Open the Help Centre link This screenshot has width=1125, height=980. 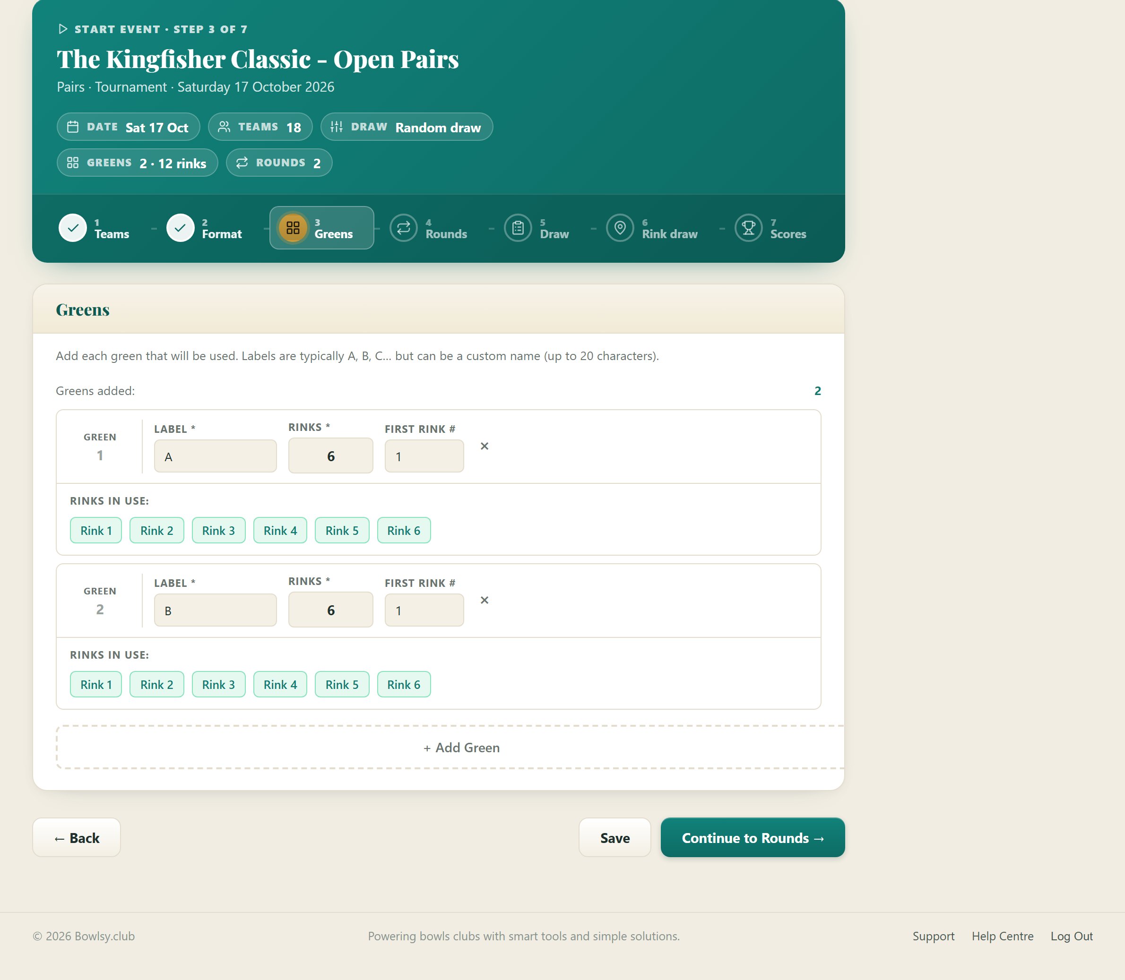click(1003, 936)
